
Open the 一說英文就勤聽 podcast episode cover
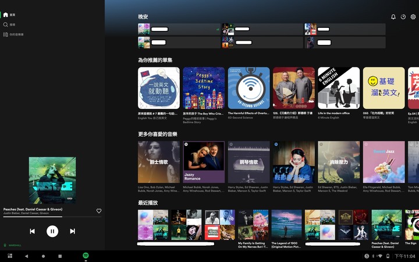click(159, 88)
